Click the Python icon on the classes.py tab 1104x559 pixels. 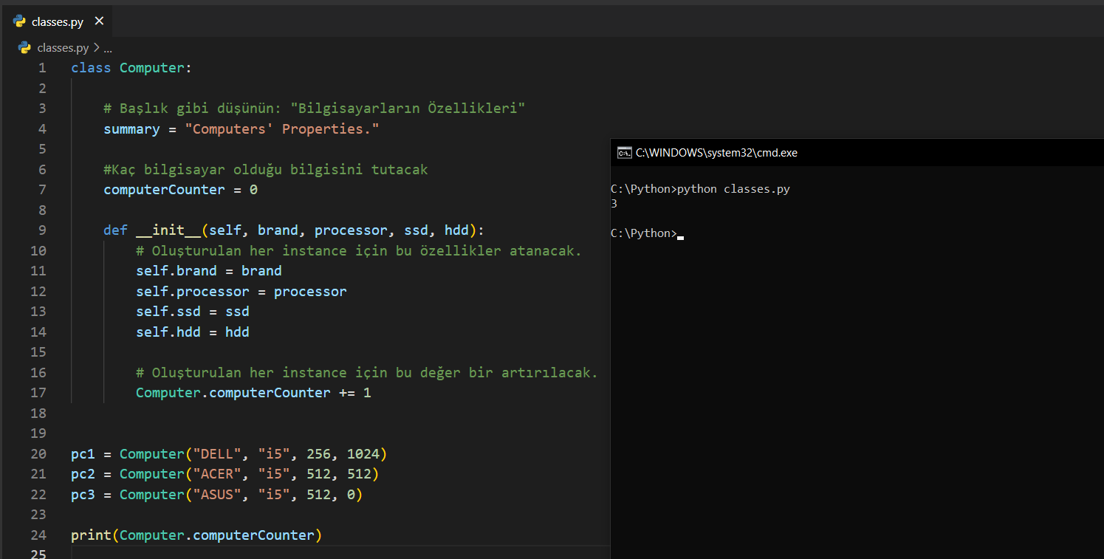pos(20,21)
